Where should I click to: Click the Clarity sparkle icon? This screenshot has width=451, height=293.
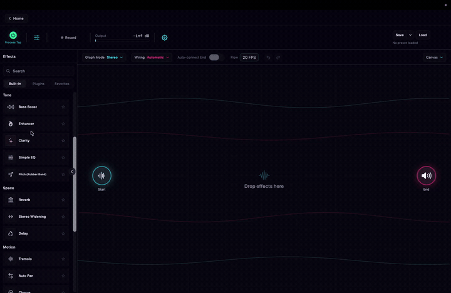[x=11, y=141]
